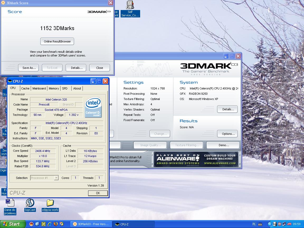Image resolution: width=304 pixels, height=228 pixels.
Task: Minimize the 3DMark03 main window
Action: (x=225, y=56)
